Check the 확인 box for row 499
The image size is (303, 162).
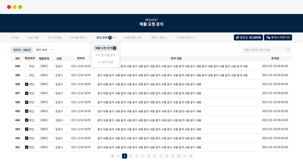point(27,75)
